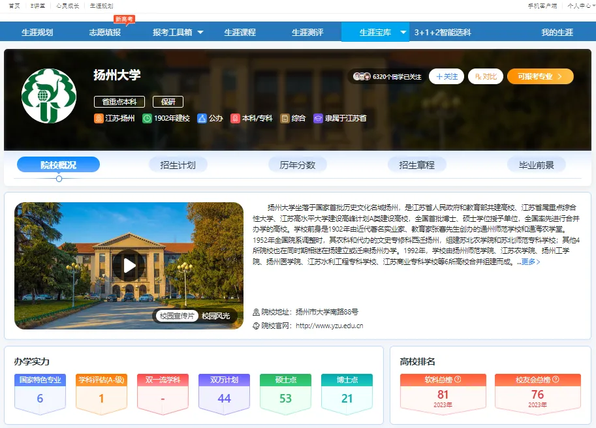Viewport: 596px width, 428px height.
Task: Switch to the 历年分数 tab
Action: 298,165
